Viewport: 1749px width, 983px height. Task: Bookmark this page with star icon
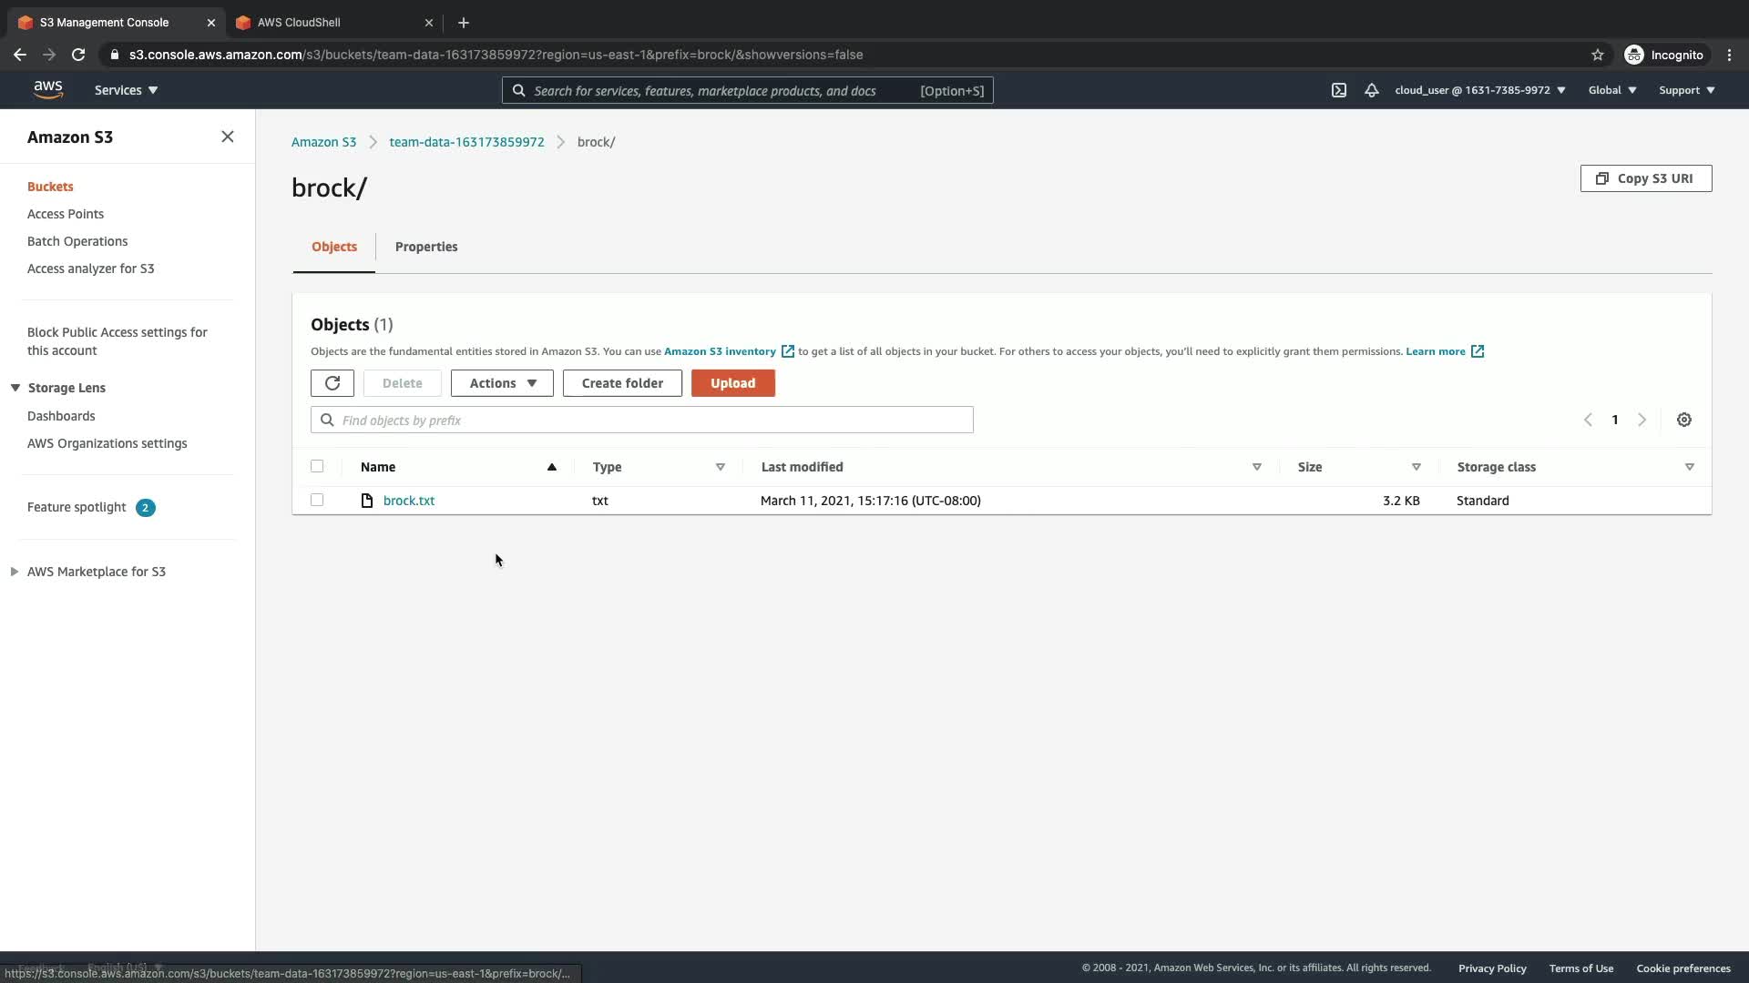[1597, 55]
